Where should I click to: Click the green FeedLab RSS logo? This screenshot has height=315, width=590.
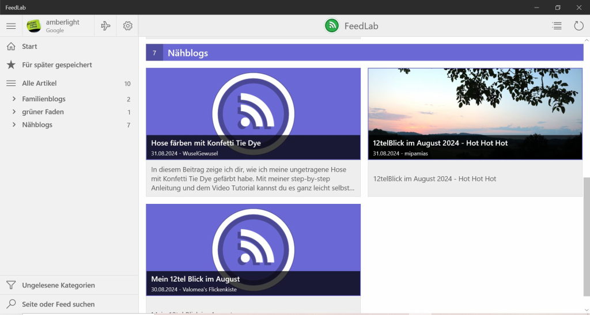click(332, 26)
